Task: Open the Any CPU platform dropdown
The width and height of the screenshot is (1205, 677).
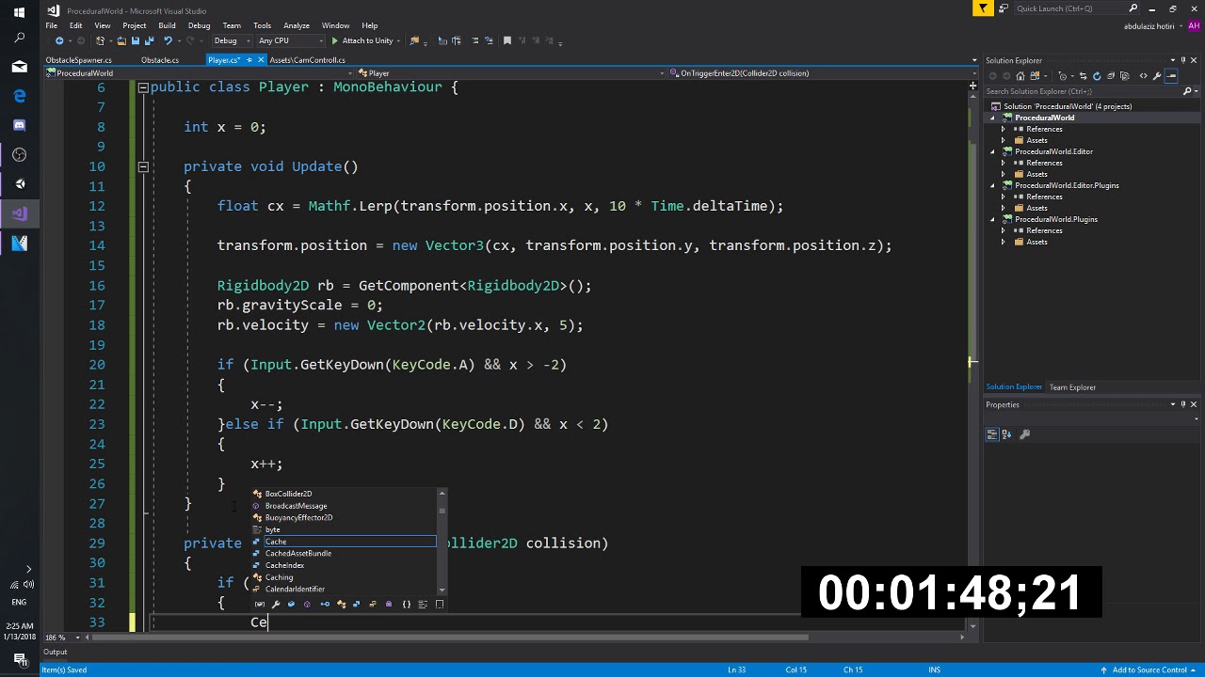Action: [x=291, y=40]
